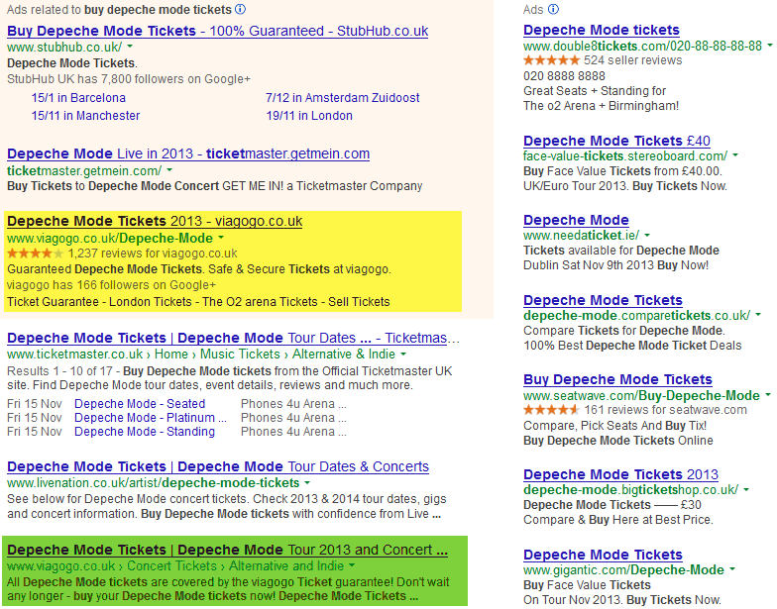This screenshot has width=777, height=609.
Task: Click the viagogo ad star rating
Action: [x=36, y=254]
